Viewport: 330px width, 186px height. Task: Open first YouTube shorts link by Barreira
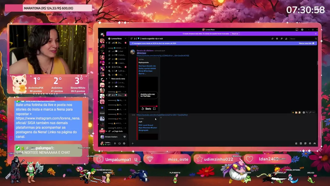pos(163,56)
